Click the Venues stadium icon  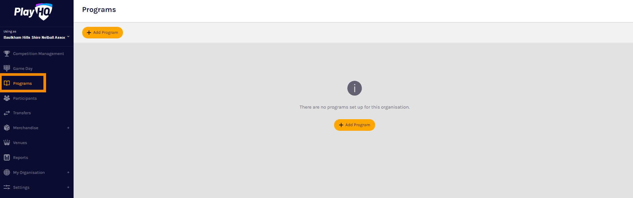click(x=7, y=142)
